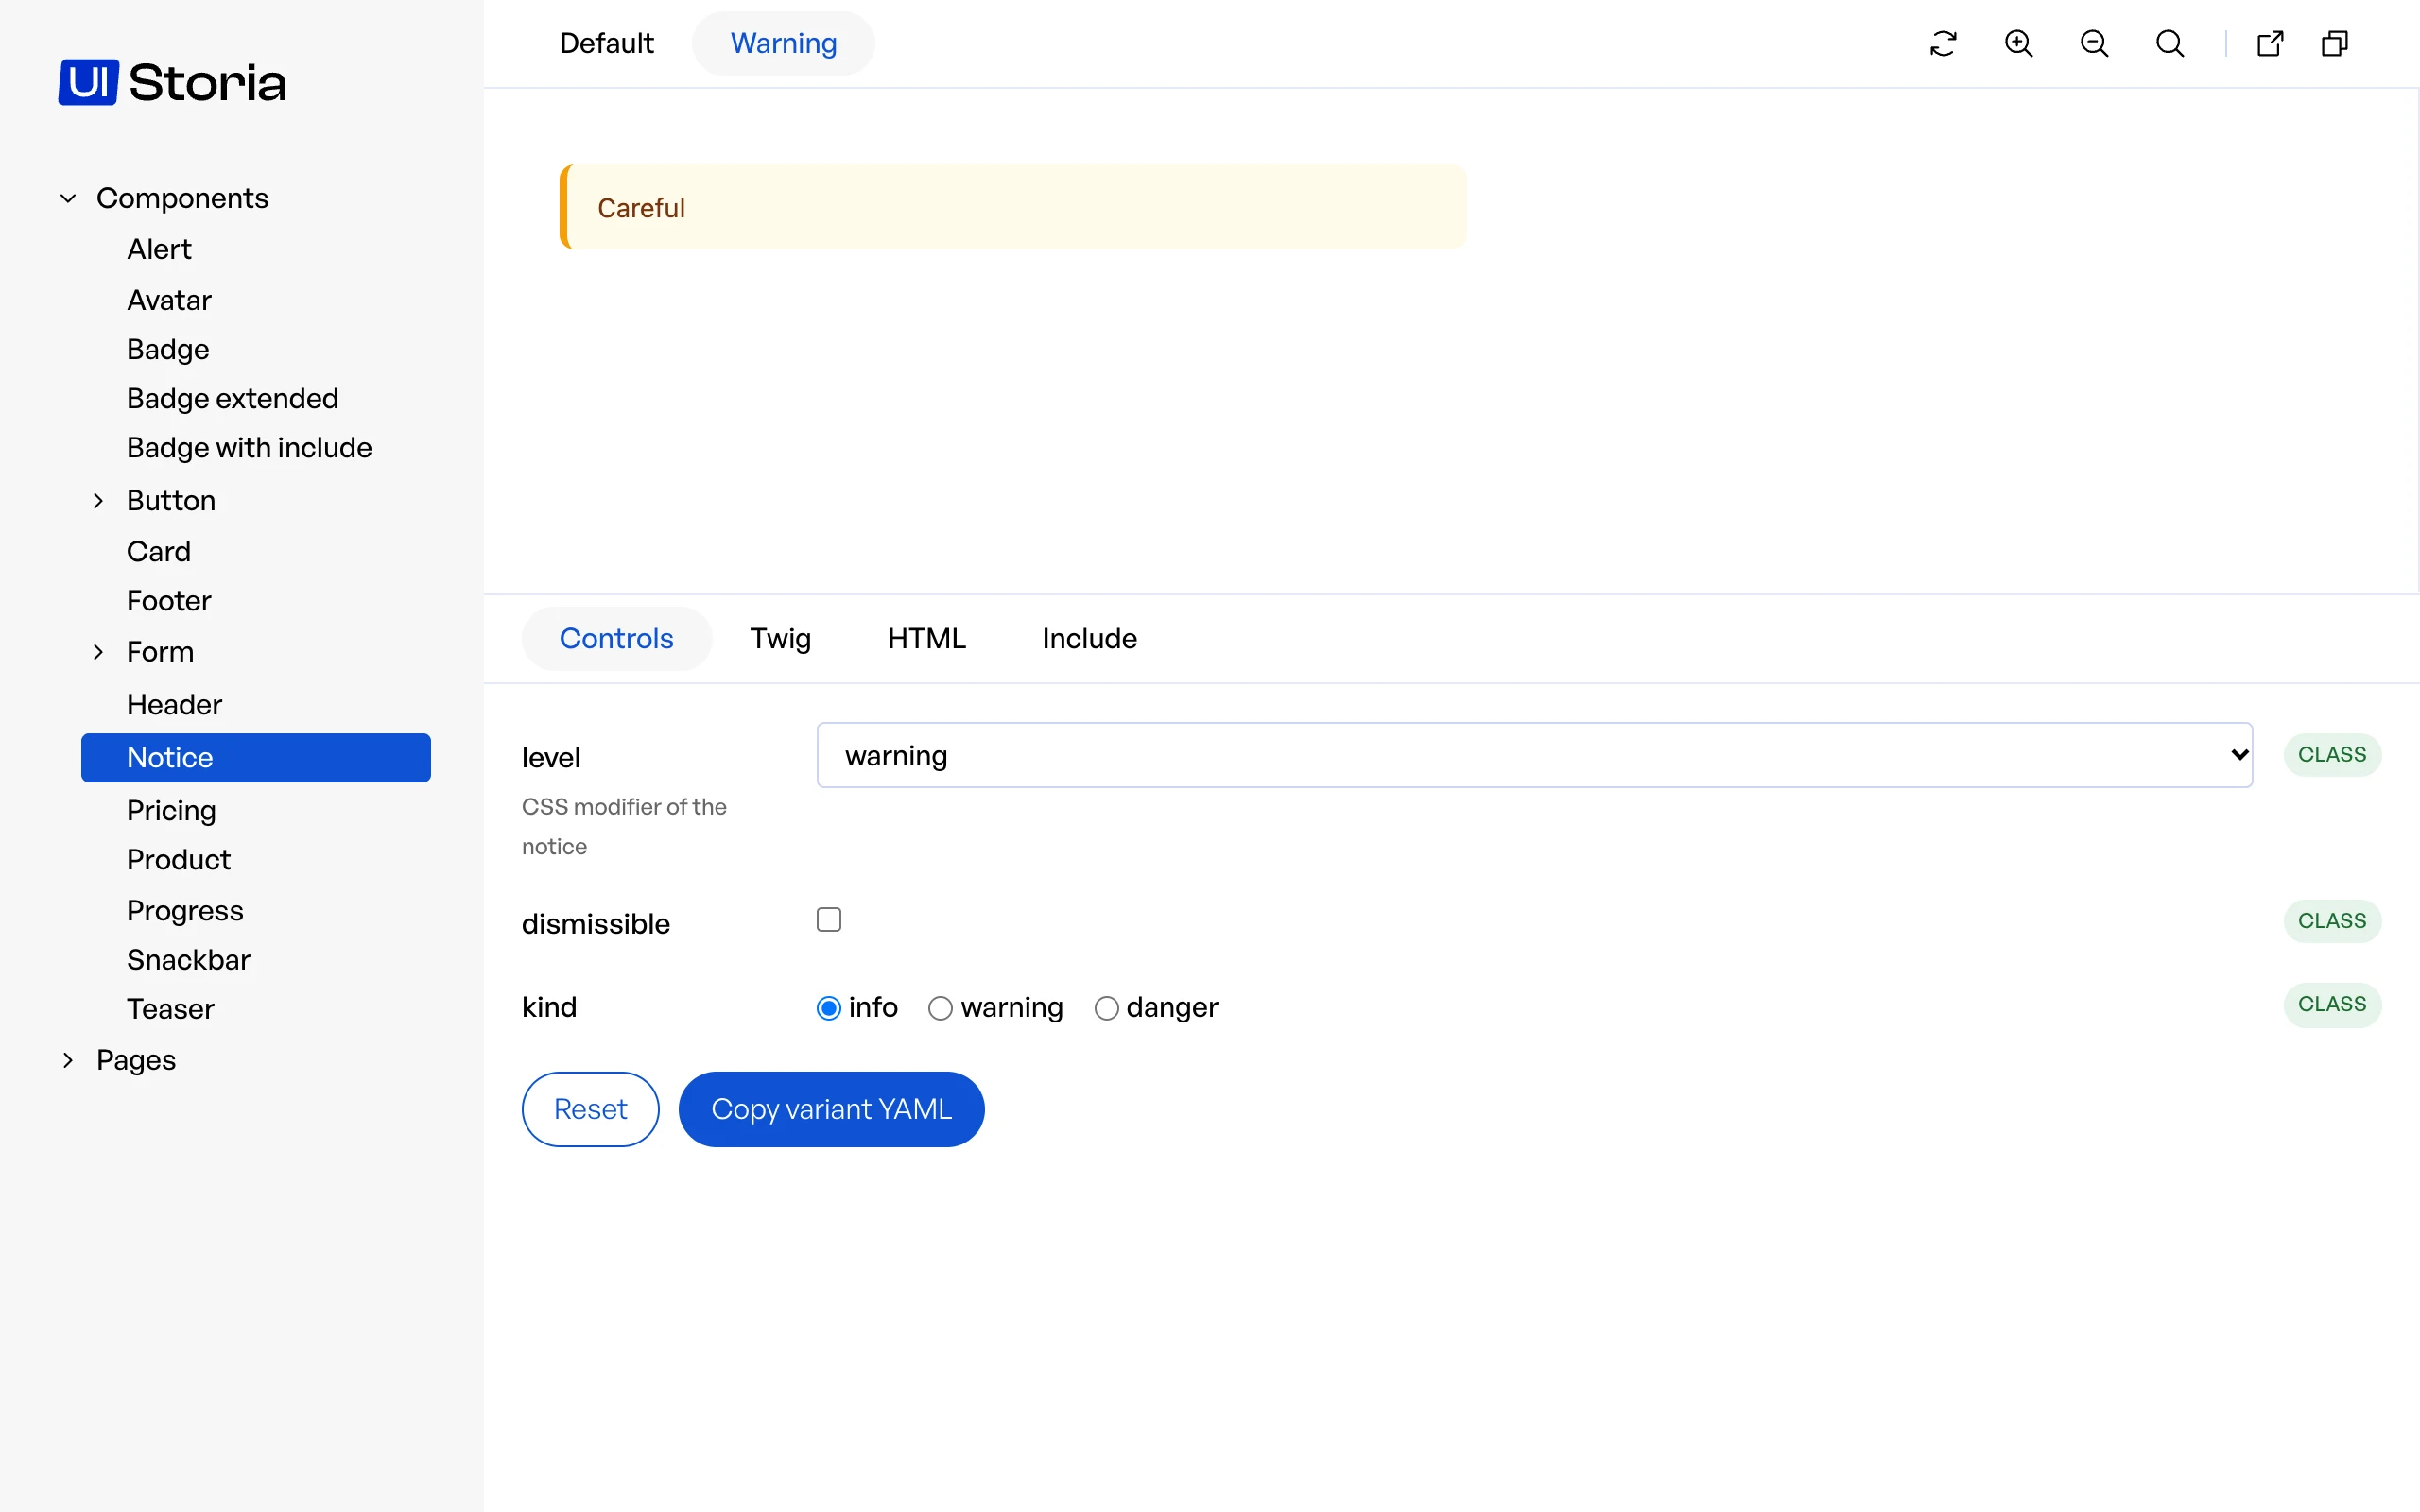The height and width of the screenshot is (1512, 2420).
Task: Open the Snackbar component
Action: coord(188,959)
